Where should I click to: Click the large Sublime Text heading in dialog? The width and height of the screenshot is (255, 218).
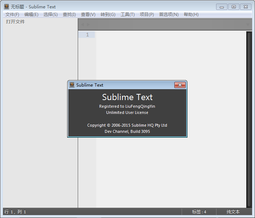(127, 97)
